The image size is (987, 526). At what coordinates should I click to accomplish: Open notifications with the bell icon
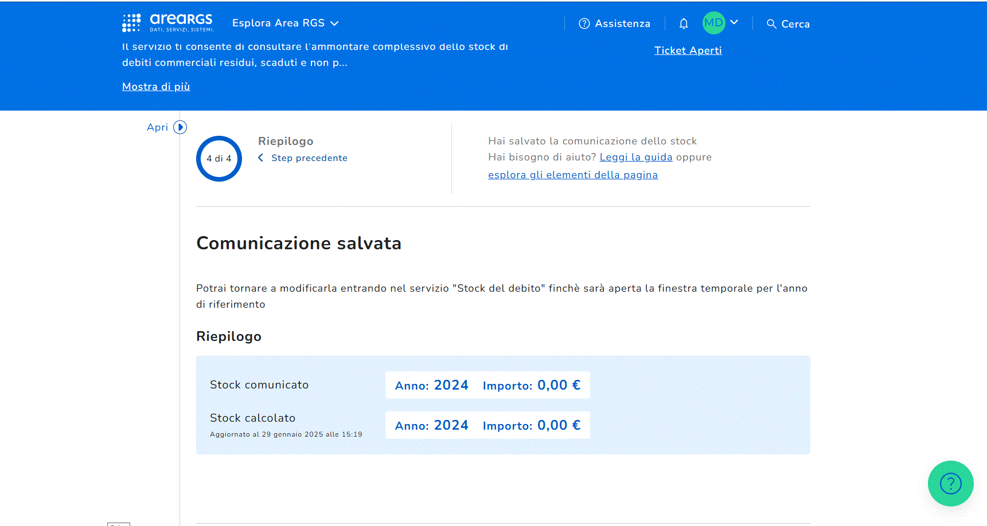(683, 23)
